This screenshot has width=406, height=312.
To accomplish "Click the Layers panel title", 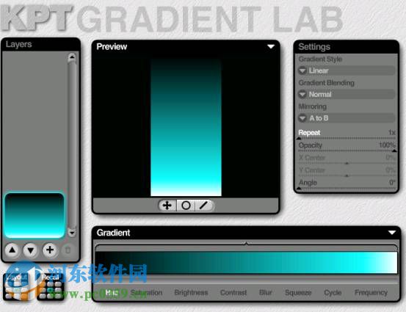I will tap(18, 44).
